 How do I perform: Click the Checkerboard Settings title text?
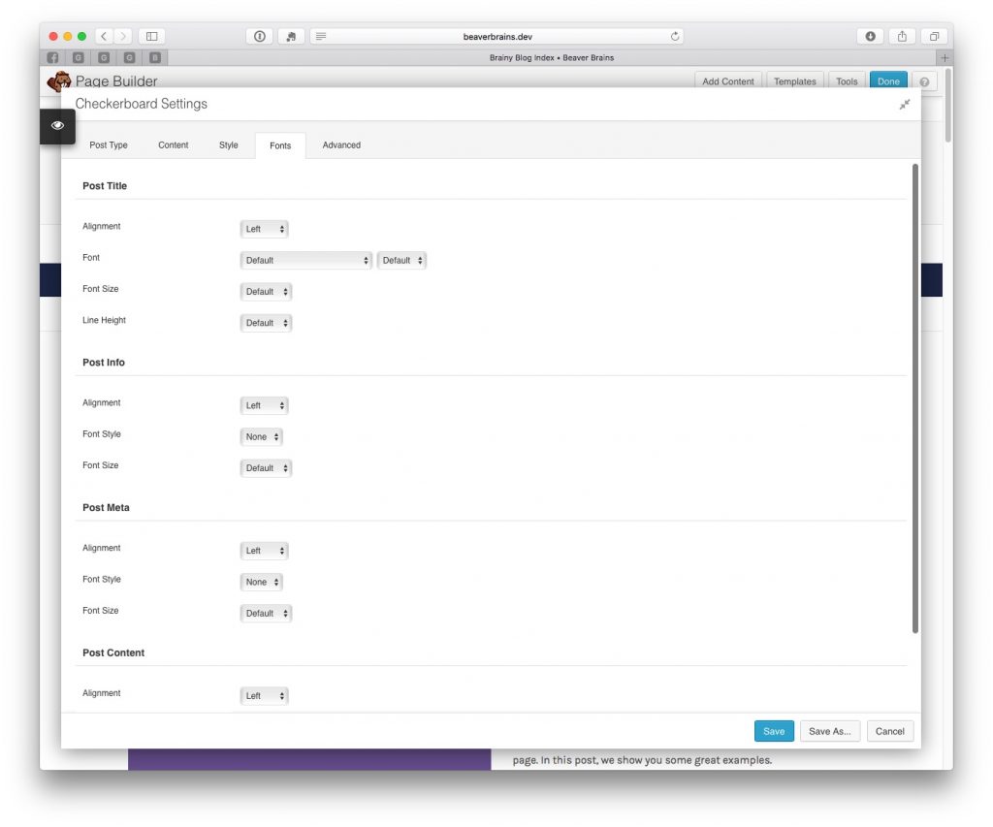pos(142,104)
